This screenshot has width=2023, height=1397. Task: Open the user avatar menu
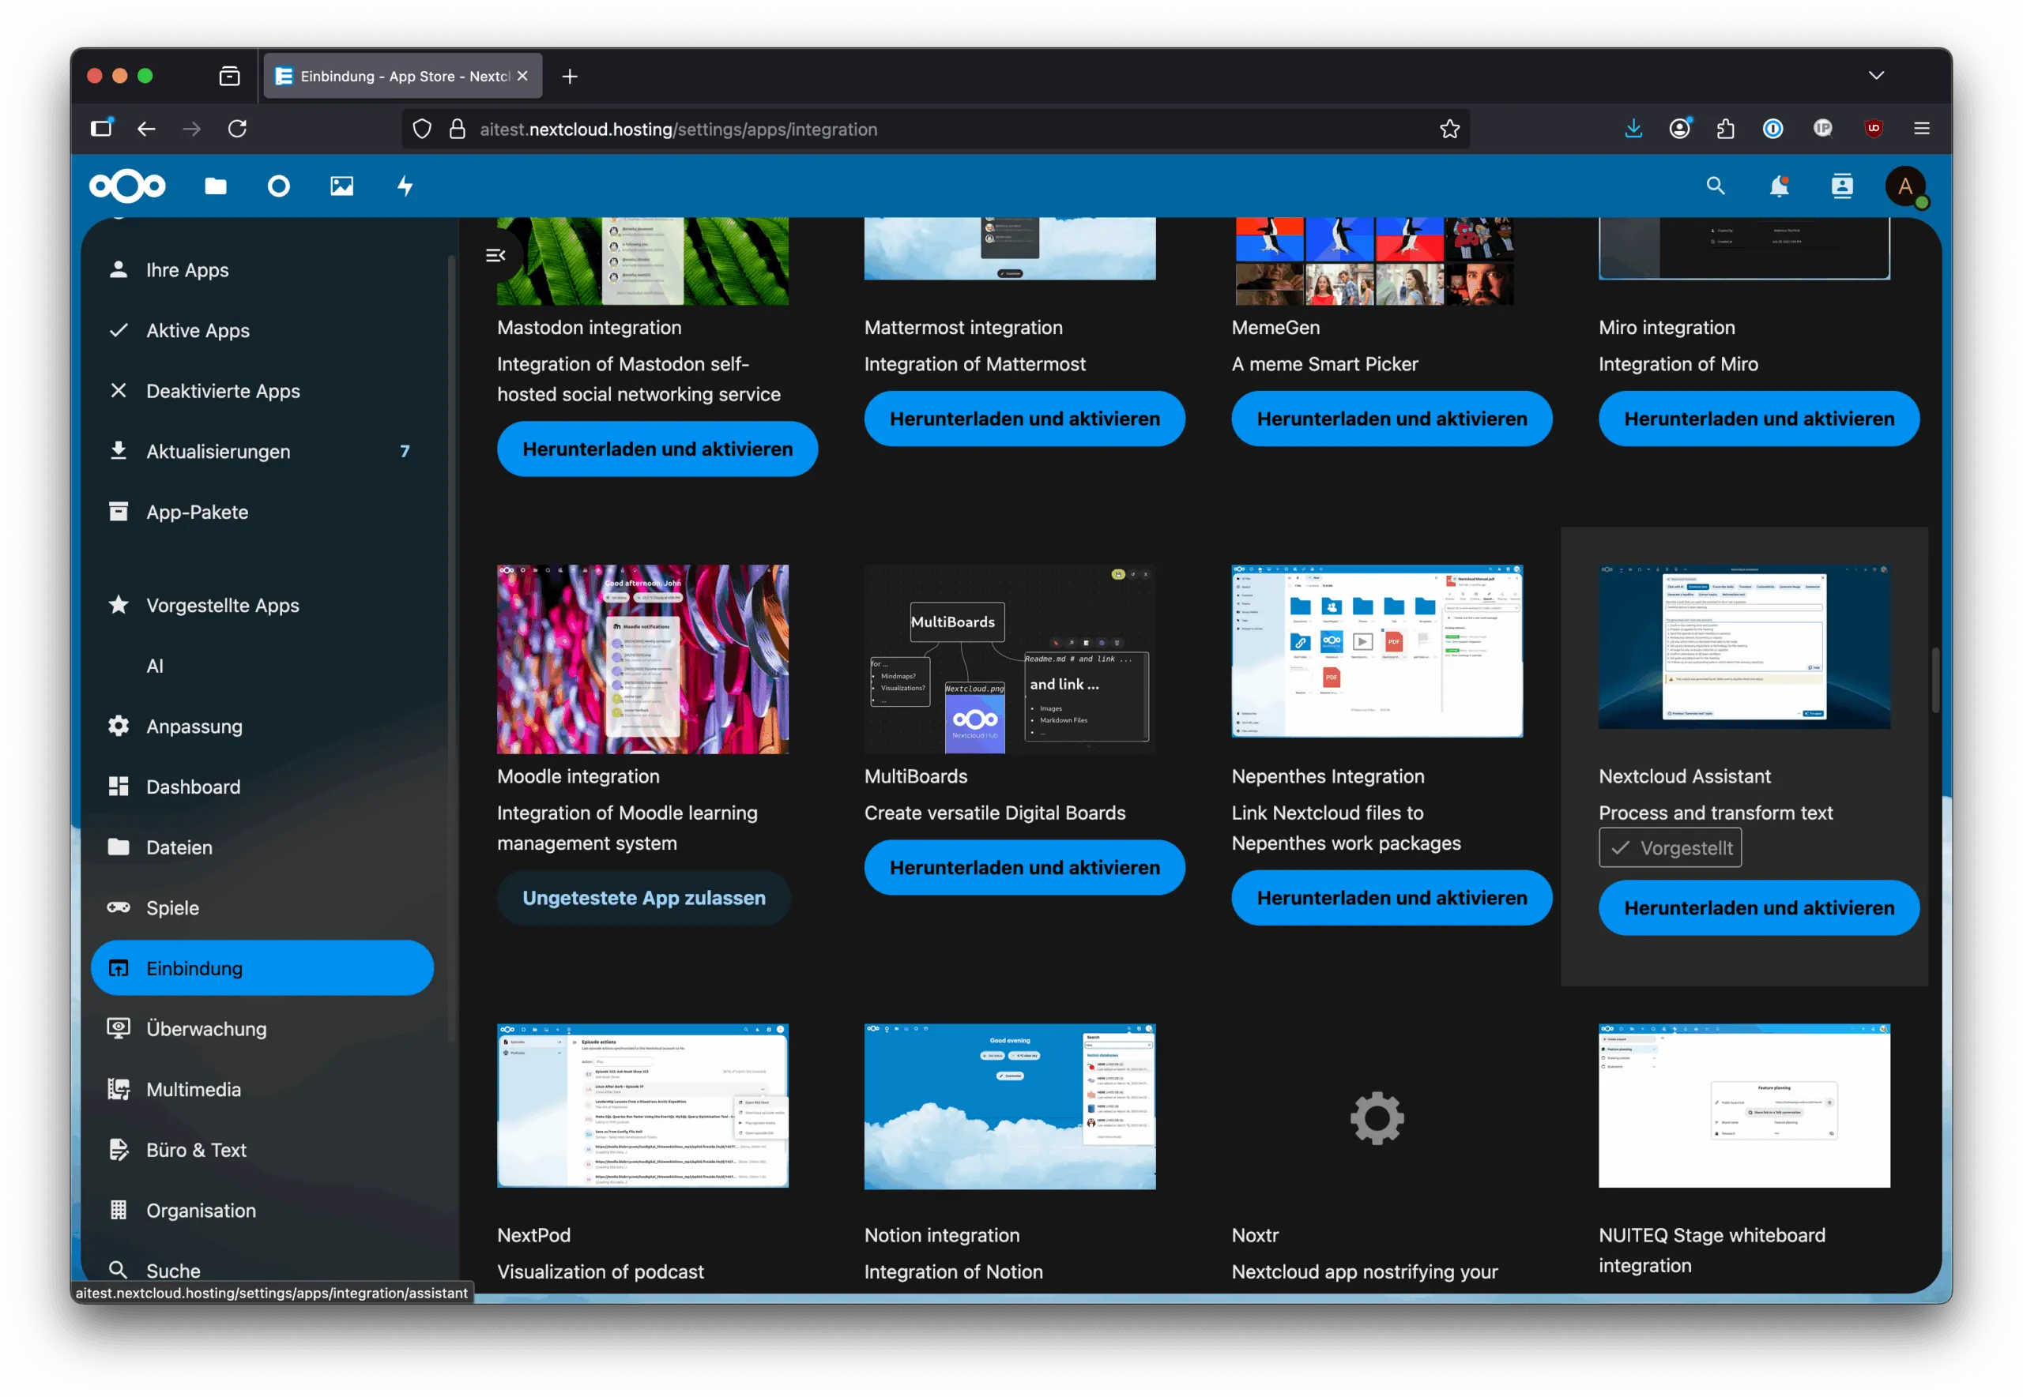1904,186
